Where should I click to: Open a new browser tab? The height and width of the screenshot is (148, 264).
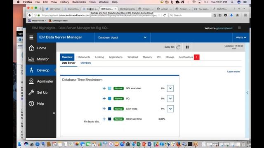click(x=239, y=9)
